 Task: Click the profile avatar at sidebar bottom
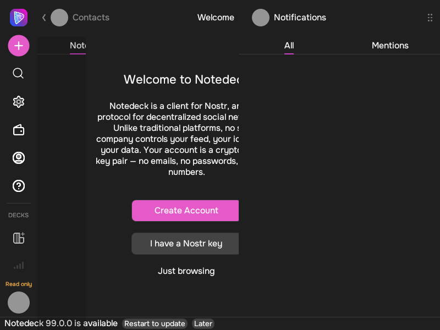(x=19, y=302)
